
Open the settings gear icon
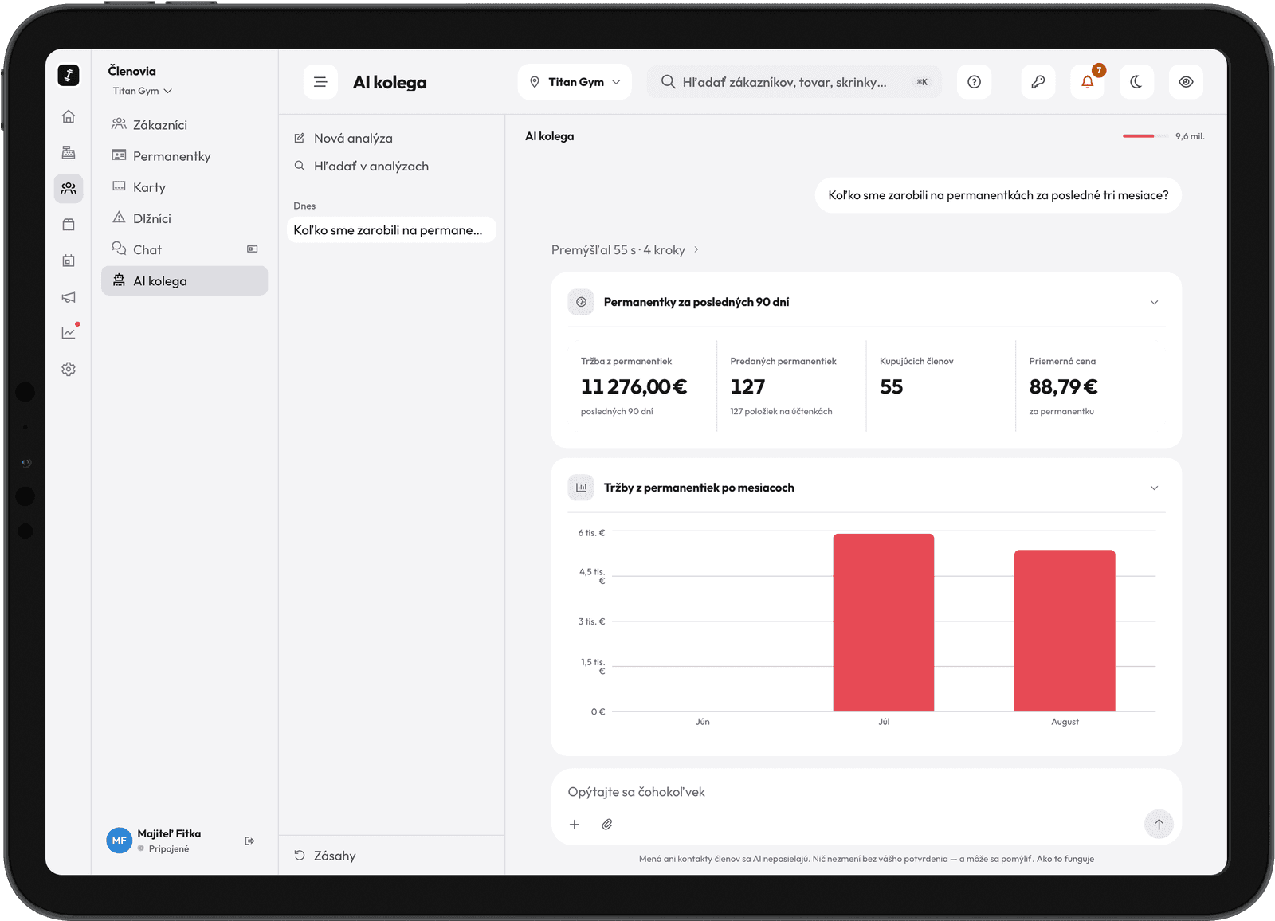69,369
